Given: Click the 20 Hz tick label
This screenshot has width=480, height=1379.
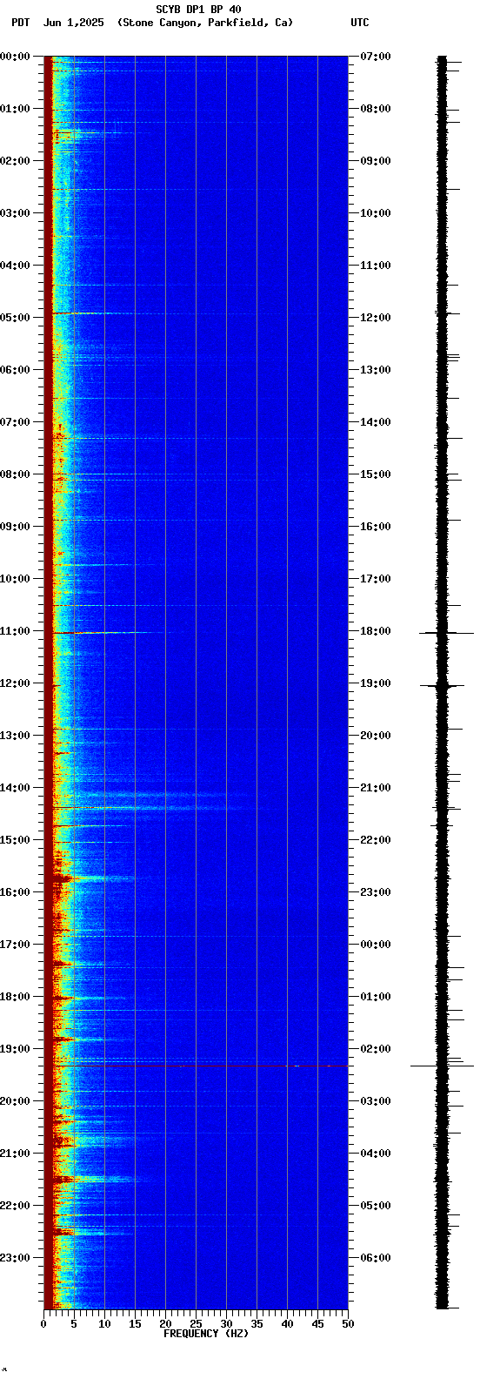Looking at the screenshot, I should 165,1324.
